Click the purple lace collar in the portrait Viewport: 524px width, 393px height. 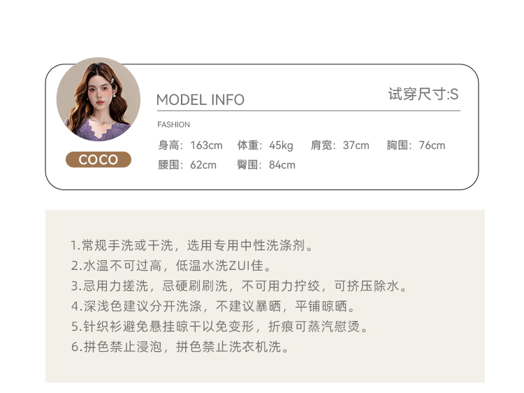coord(100,129)
